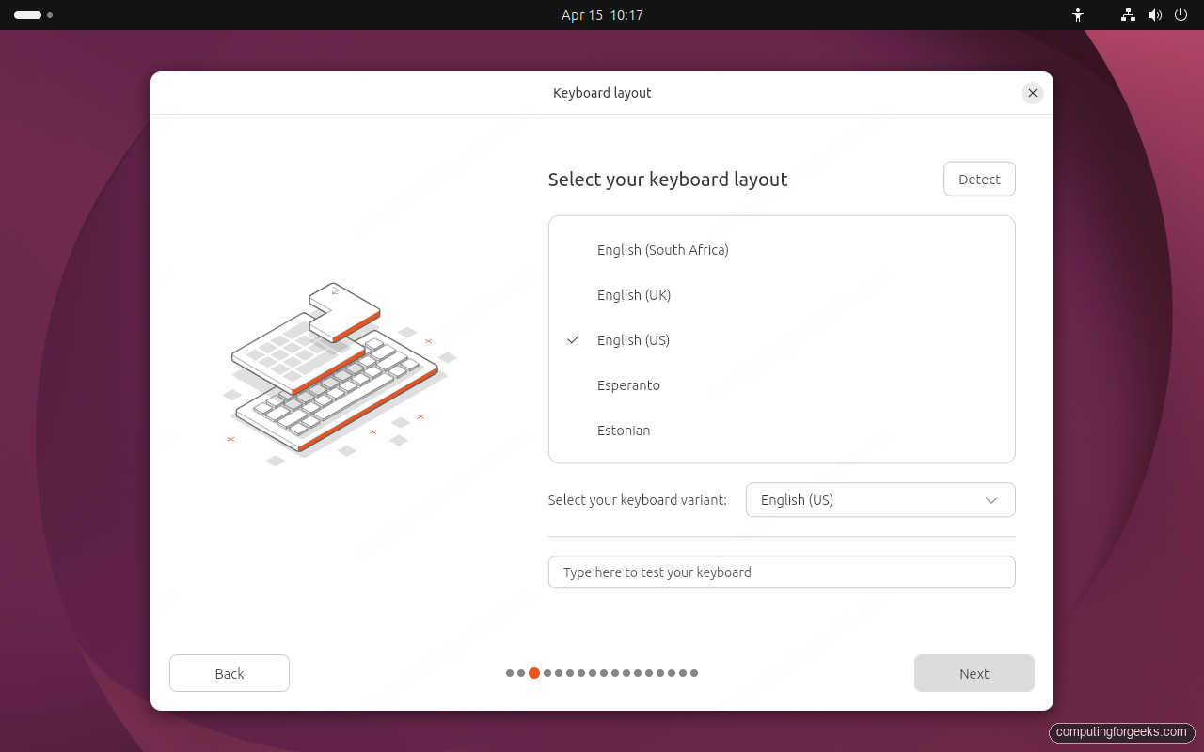The height and width of the screenshot is (752, 1204).
Task: Click the highlighted orange progress dot
Action: (x=534, y=673)
